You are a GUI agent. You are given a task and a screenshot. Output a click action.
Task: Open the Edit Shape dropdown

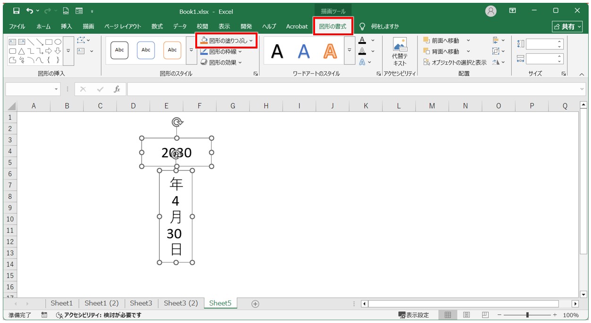83,40
